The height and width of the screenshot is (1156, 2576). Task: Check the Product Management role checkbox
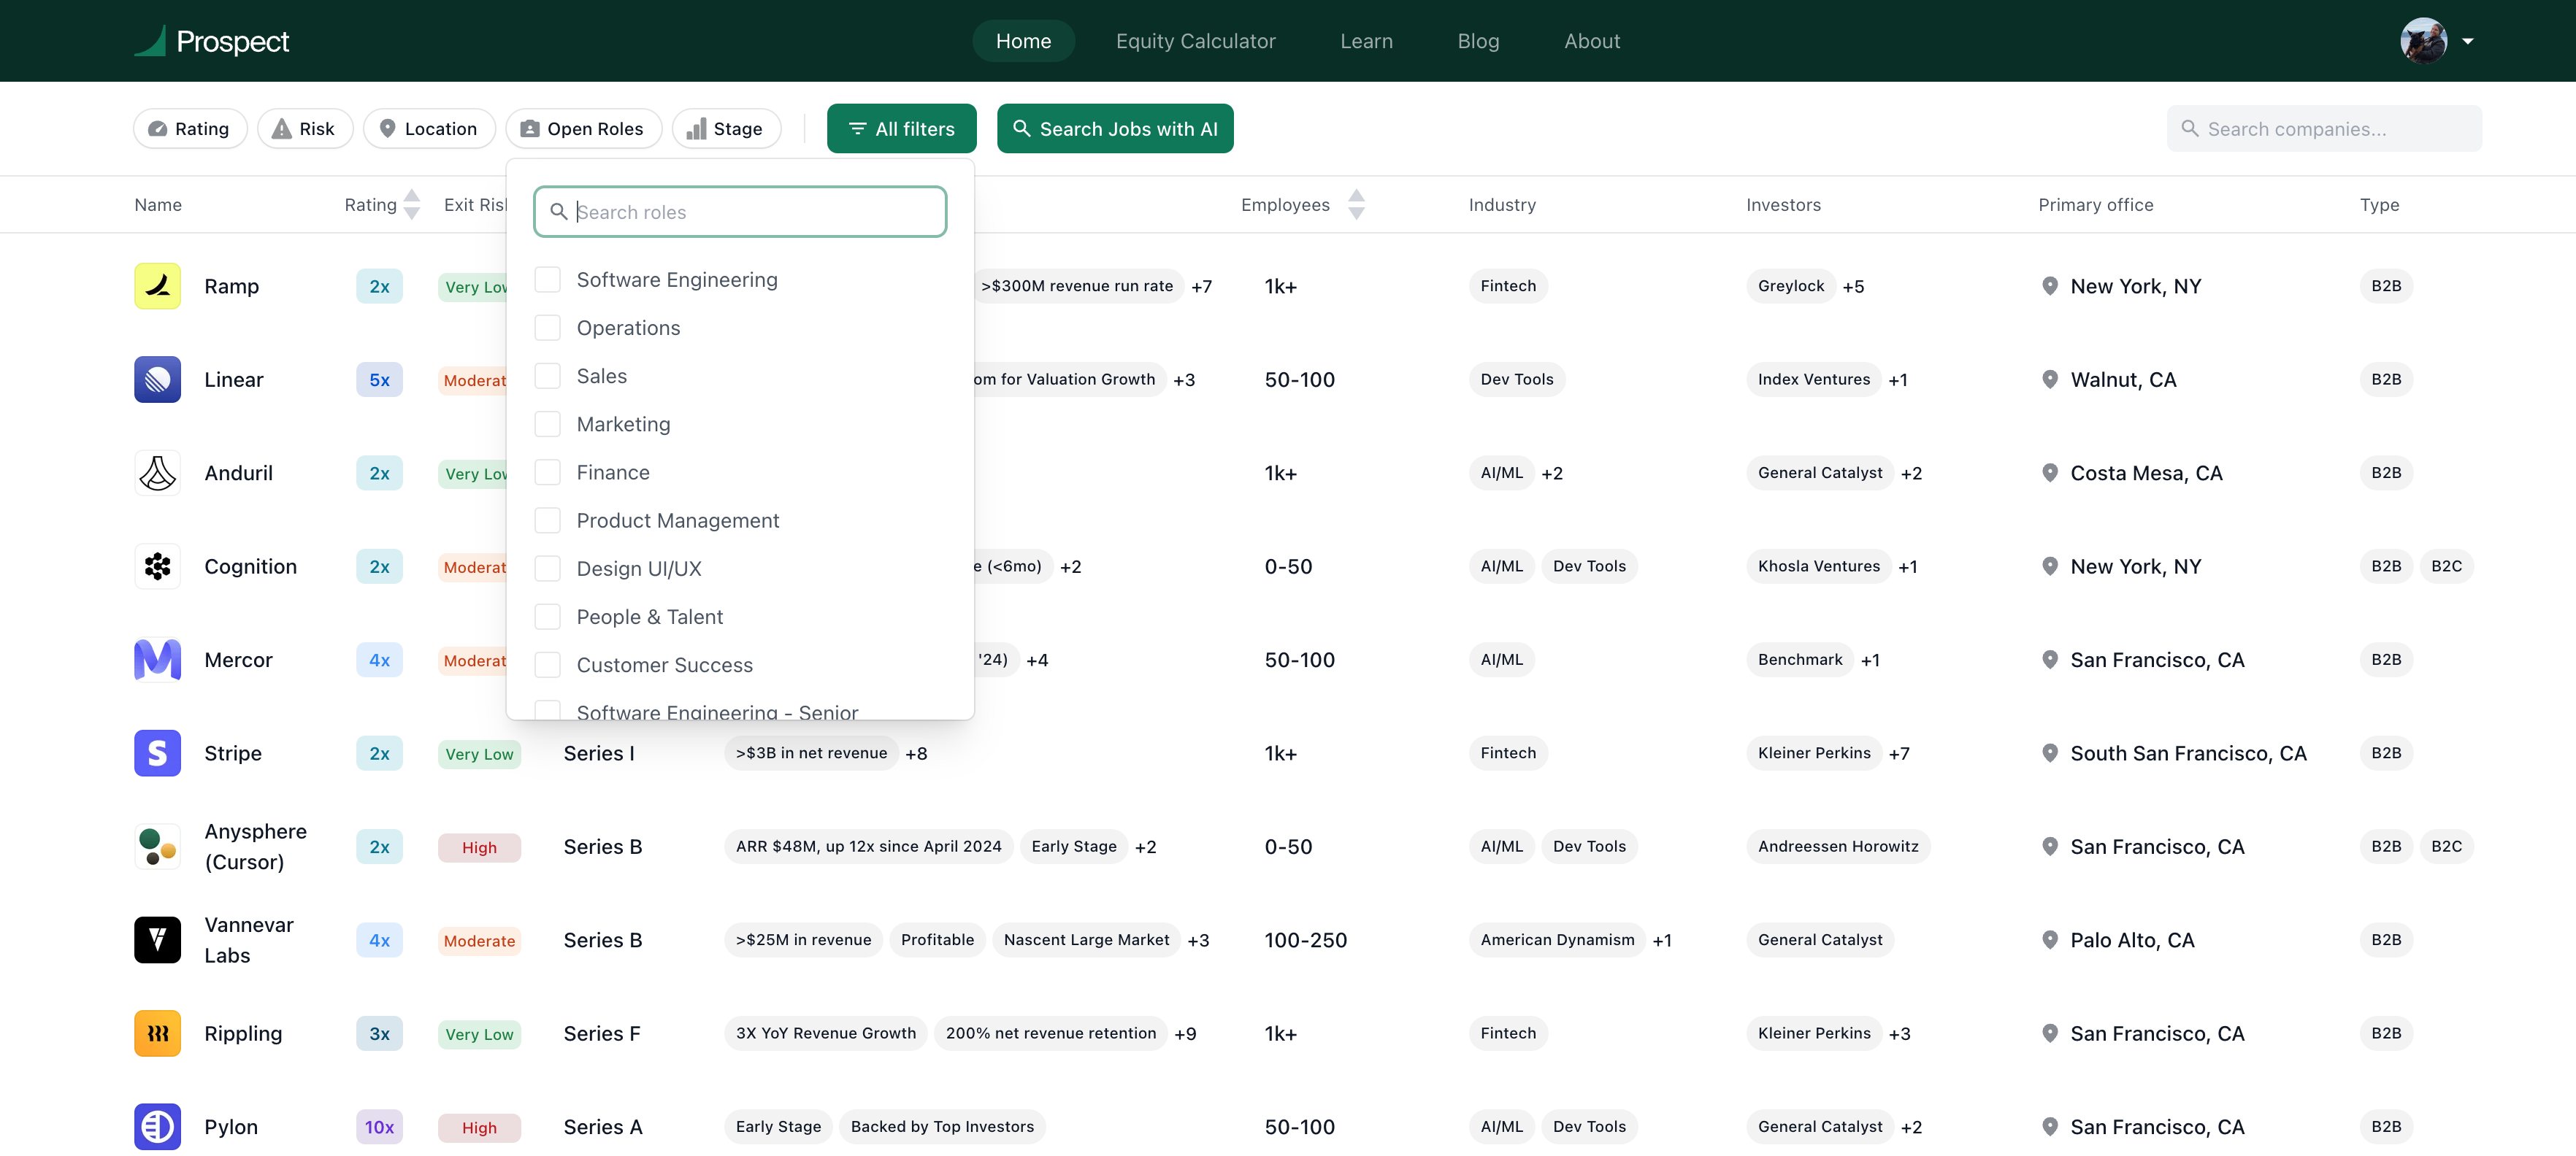[547, 520]
